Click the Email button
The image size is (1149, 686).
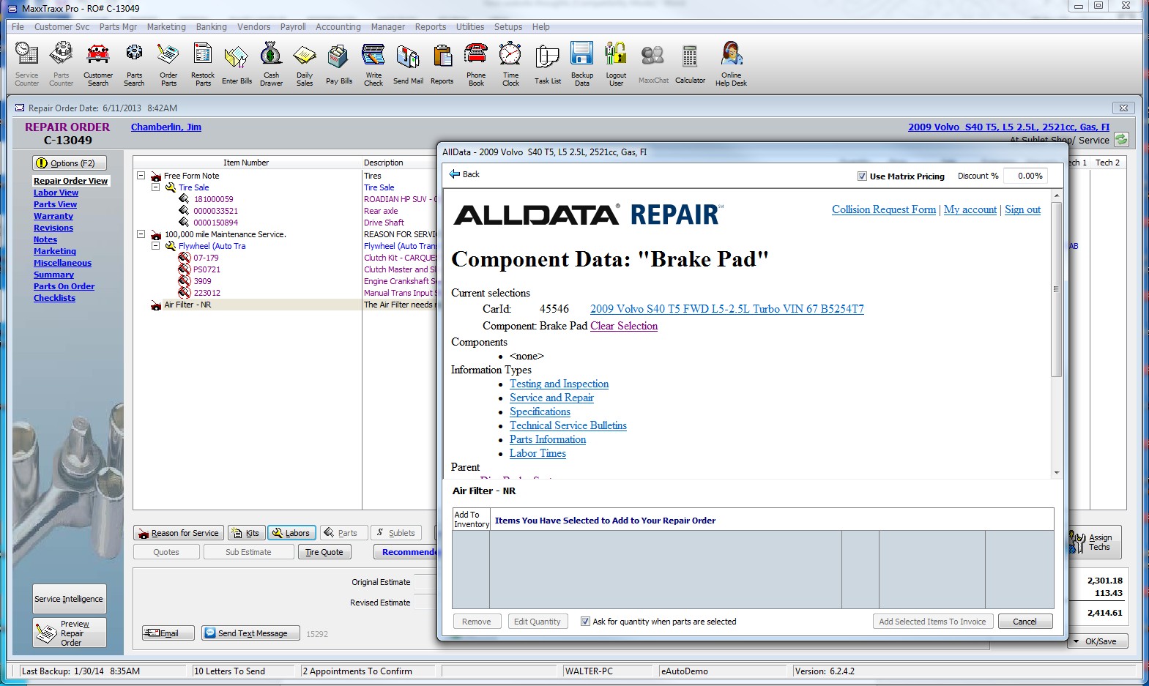pyautogui.click(x=168, y=633)
